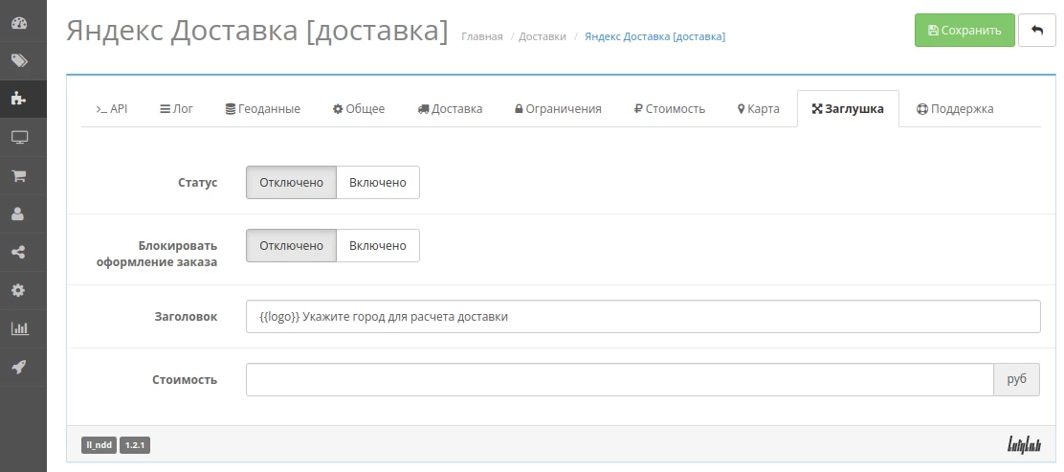Open the Customers user icon in sidebar
This screenshot has height=472, width=1064.
click(19, 214)
